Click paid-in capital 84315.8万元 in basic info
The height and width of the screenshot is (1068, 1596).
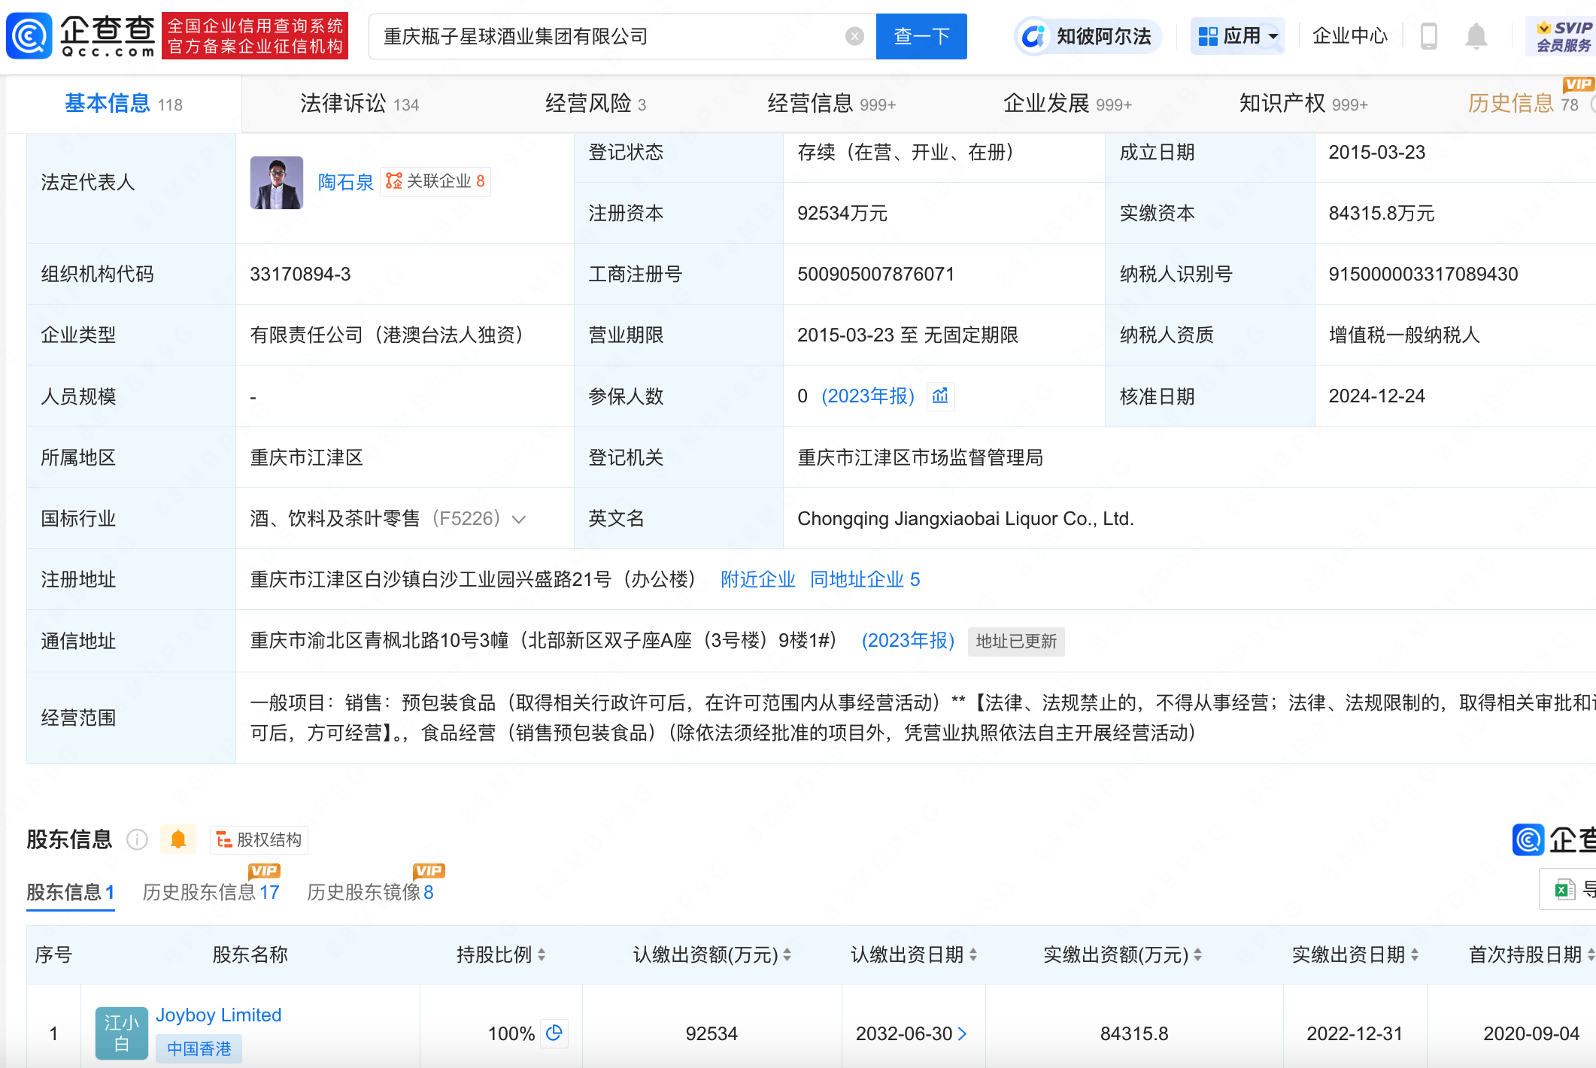tap(1381, 213)
